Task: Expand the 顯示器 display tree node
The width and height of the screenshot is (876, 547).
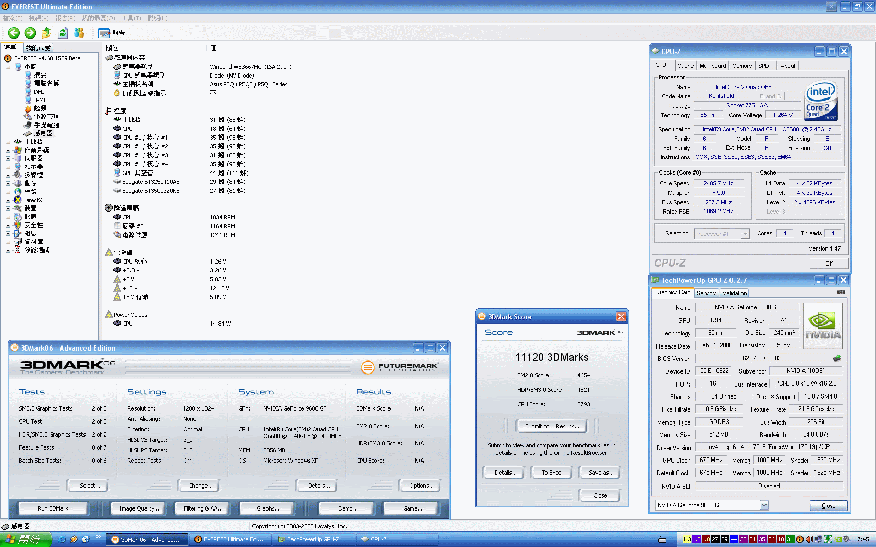Action: (8, 167)
